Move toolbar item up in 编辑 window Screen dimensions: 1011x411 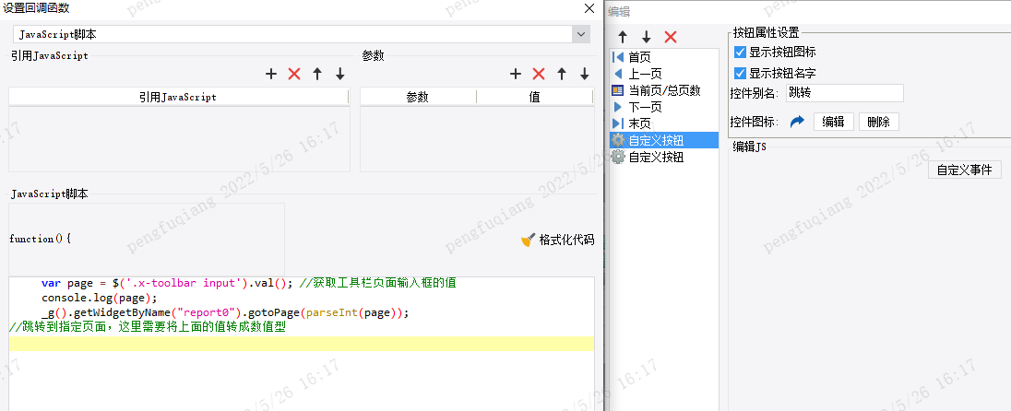click(623, 38)
